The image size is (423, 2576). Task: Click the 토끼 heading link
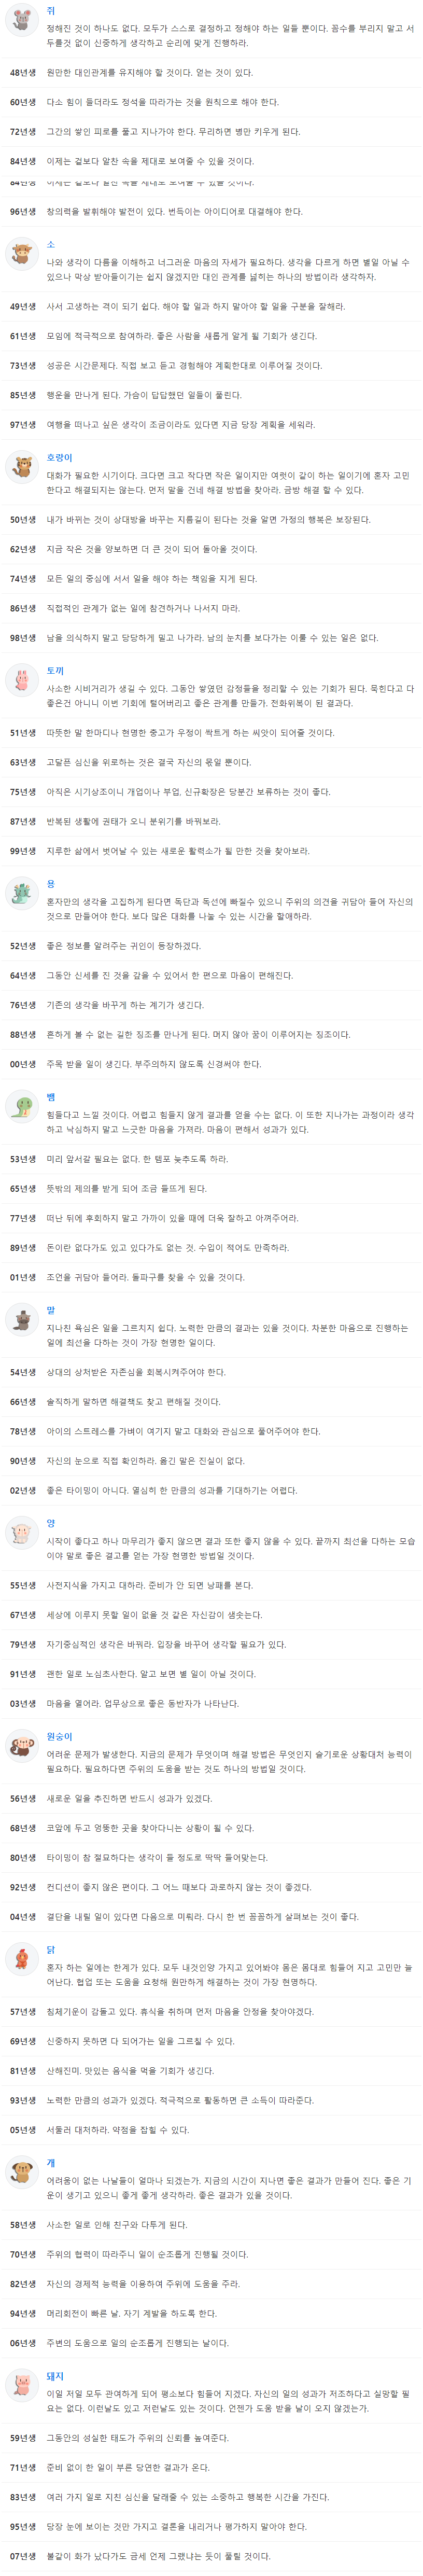tap(55, 670)
